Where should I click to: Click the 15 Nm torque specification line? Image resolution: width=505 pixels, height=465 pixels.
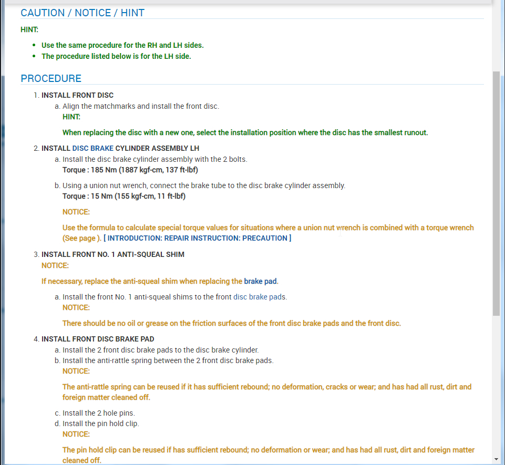point(124,196)
